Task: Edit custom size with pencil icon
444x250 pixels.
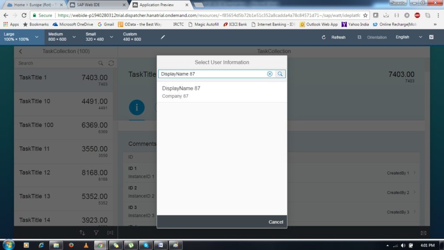Action: (163, 37)
